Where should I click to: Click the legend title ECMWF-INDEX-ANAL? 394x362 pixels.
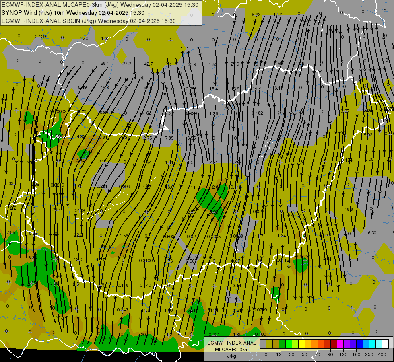[231, 343]
